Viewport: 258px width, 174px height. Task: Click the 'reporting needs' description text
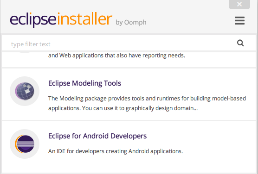click(116, 56)
